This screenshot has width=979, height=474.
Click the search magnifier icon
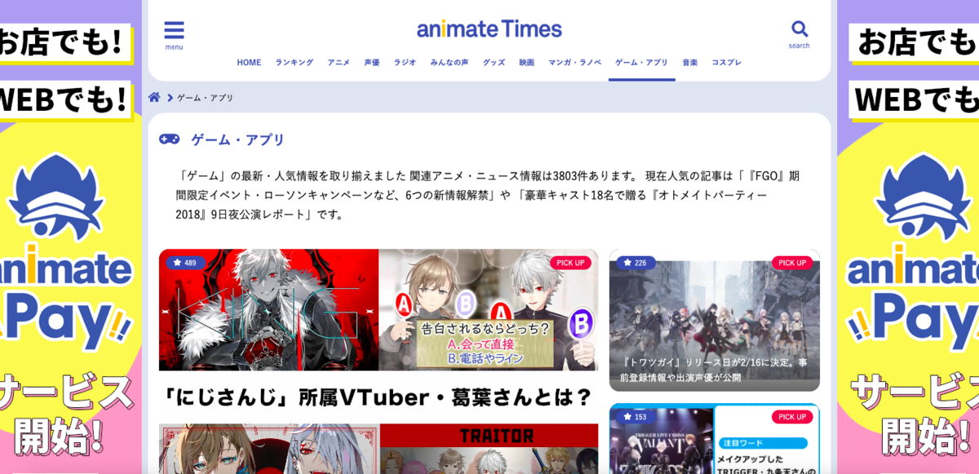point(800,29)
